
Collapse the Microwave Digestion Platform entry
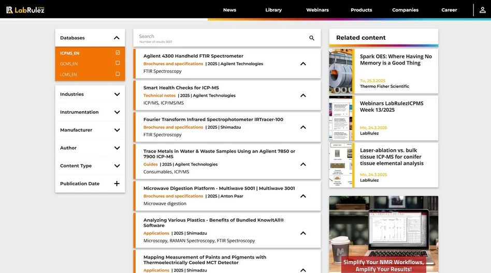303,196
